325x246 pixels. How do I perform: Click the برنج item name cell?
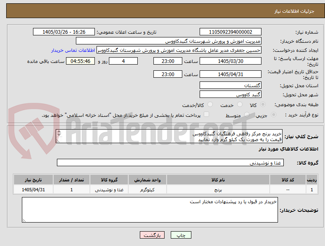click(218, 190)
